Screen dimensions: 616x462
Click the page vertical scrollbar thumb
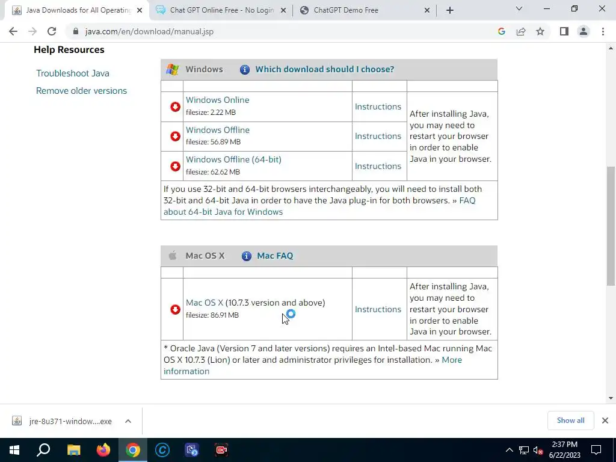[x=611, y=226]
